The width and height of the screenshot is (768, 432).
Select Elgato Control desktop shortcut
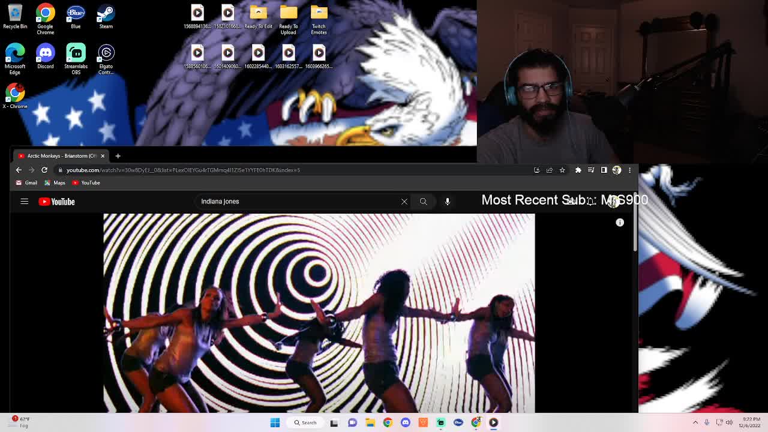(106, 59)
